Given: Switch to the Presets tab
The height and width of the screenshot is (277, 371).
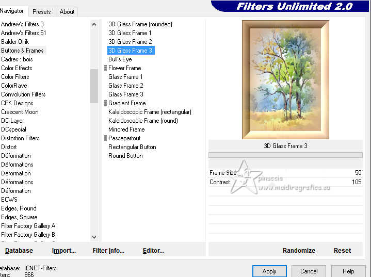Looking at the screenshot, I should pos(42,11).
